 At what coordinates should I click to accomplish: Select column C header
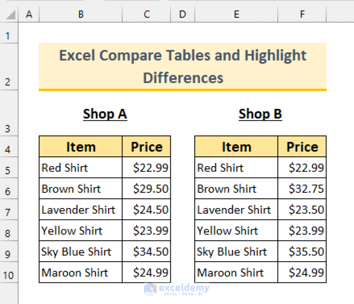point(146,15)
